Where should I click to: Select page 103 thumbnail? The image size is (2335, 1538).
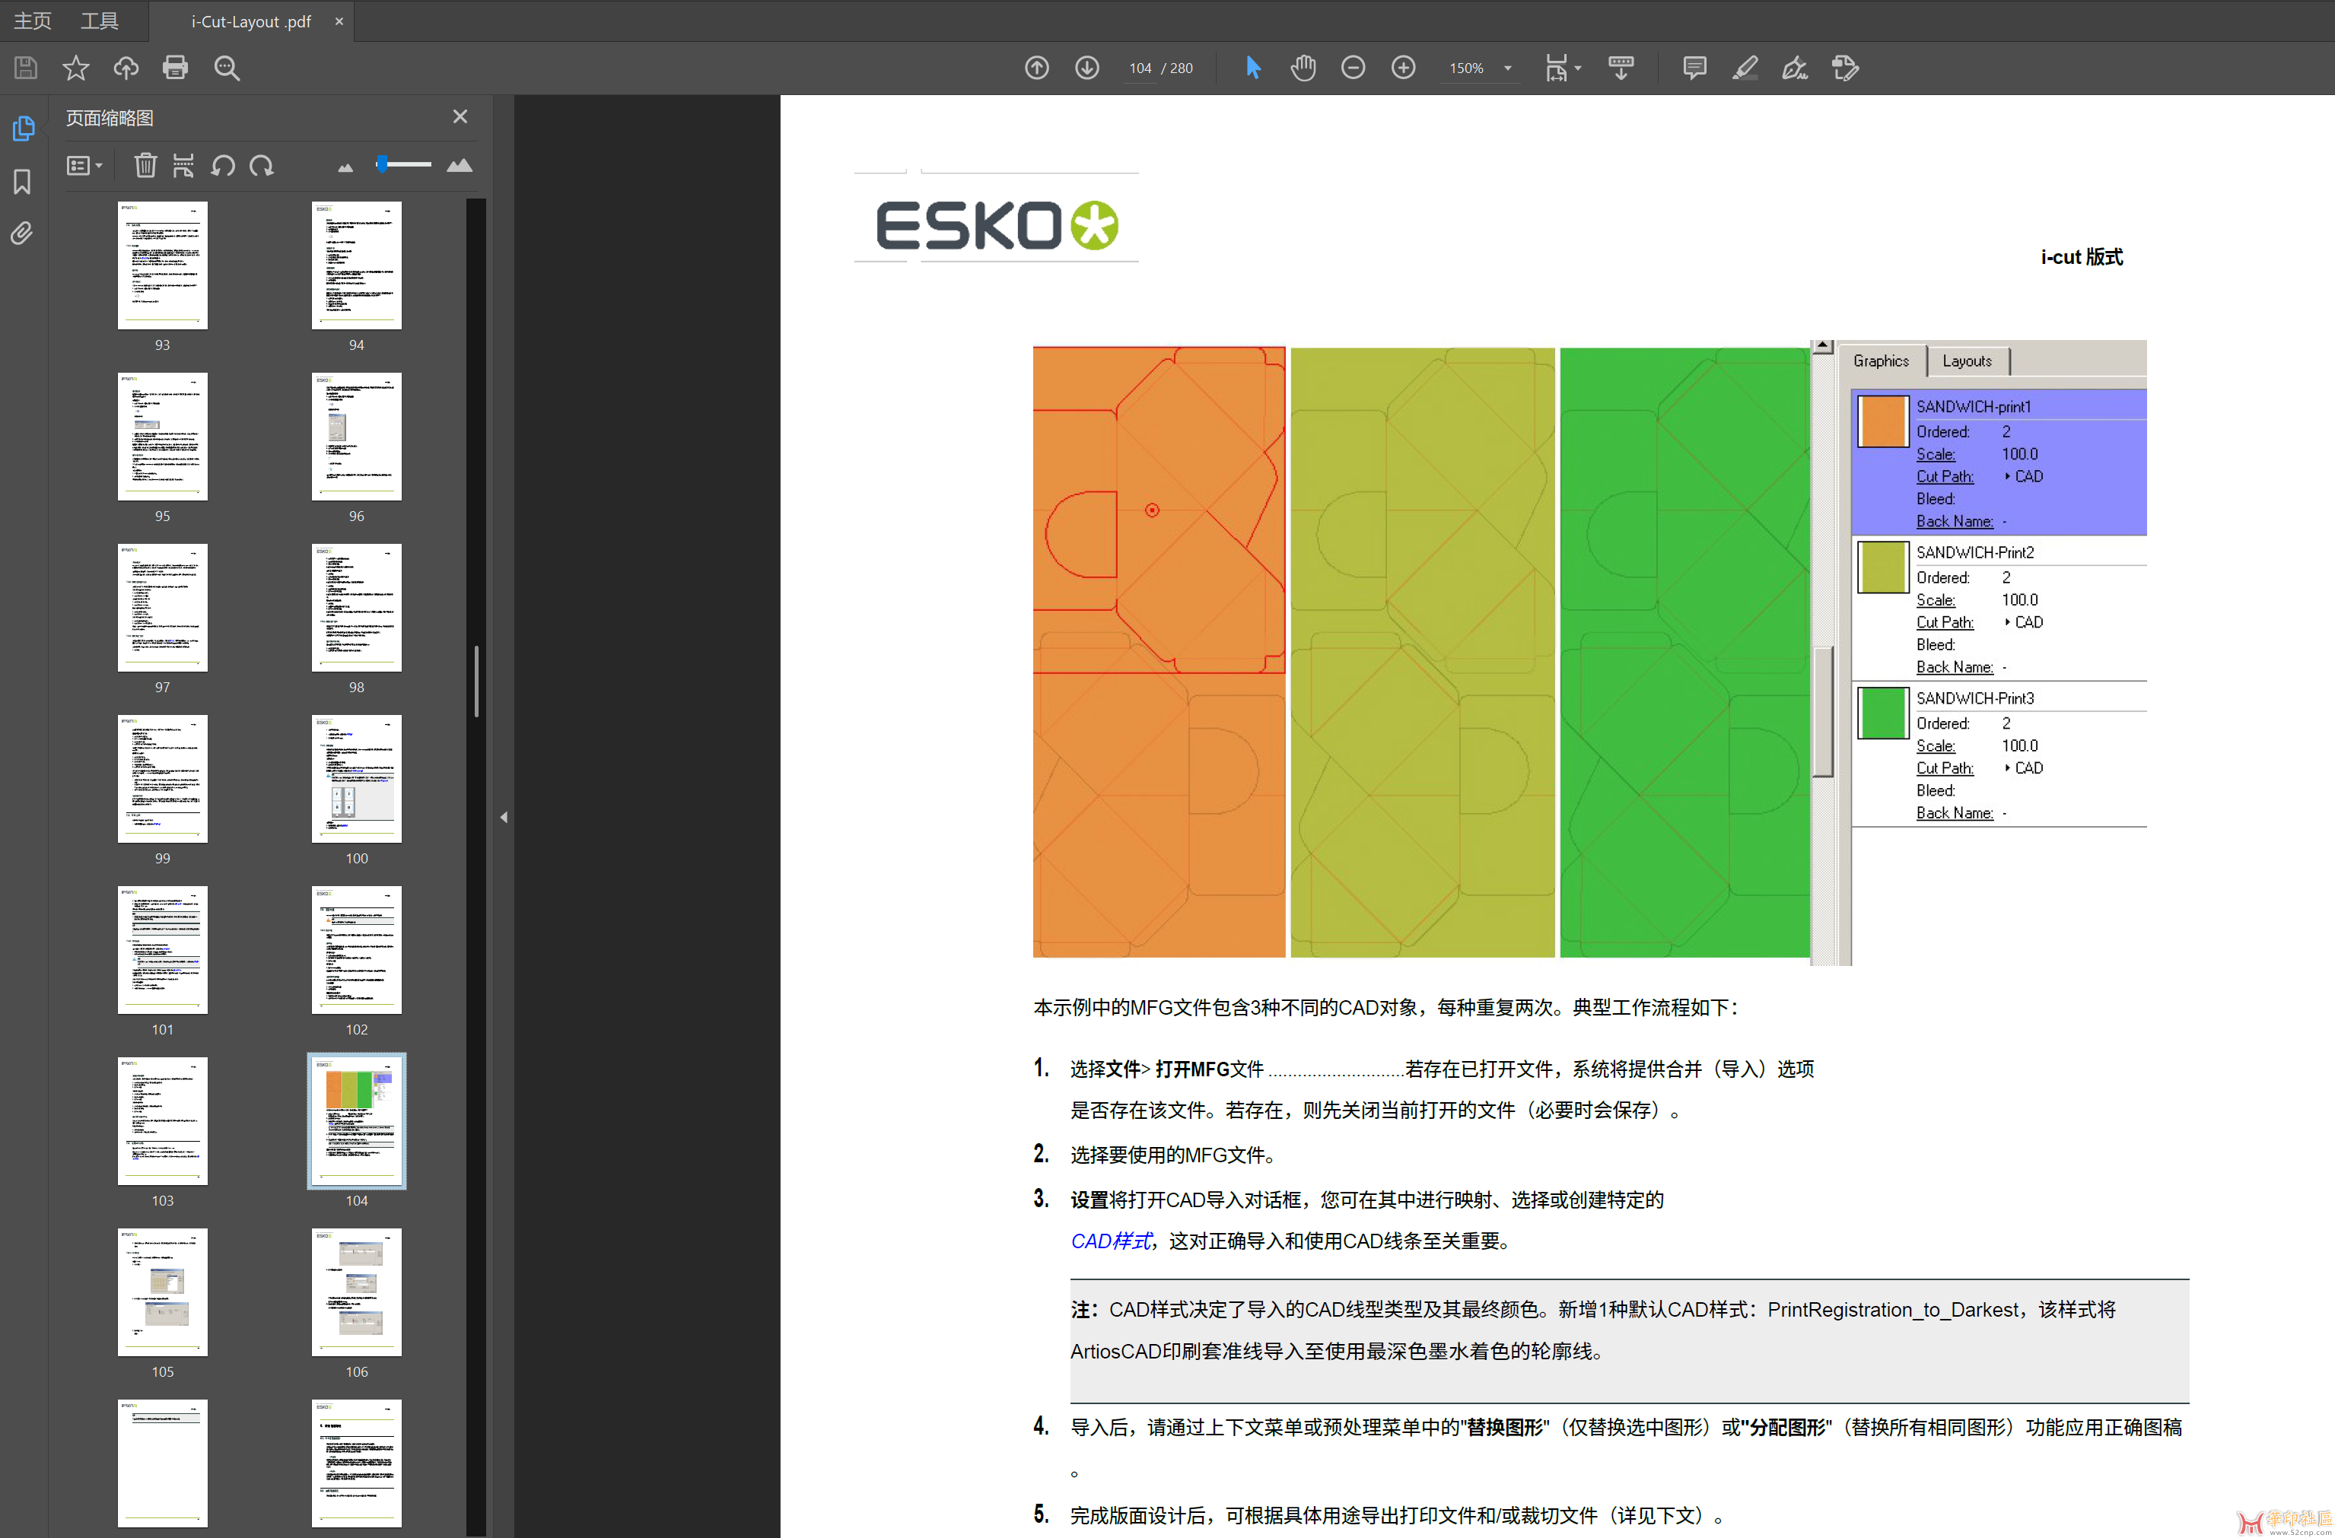[x=163, y=1121]
